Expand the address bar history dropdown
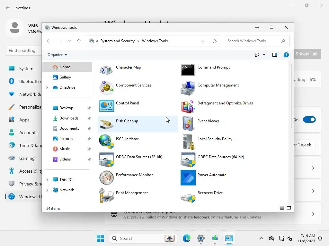 coord(203,41)
